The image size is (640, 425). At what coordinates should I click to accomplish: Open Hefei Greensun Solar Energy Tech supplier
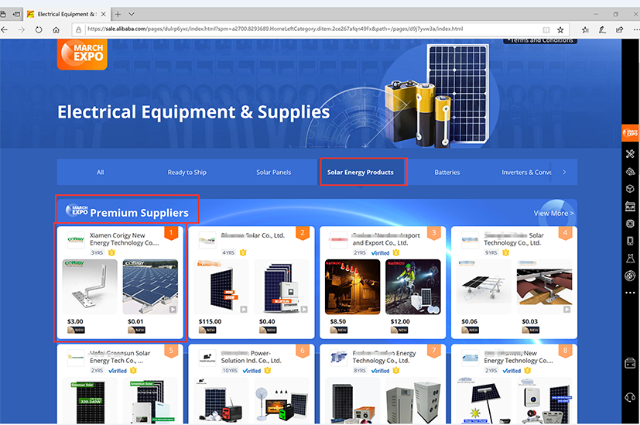[x=120, y=357]
